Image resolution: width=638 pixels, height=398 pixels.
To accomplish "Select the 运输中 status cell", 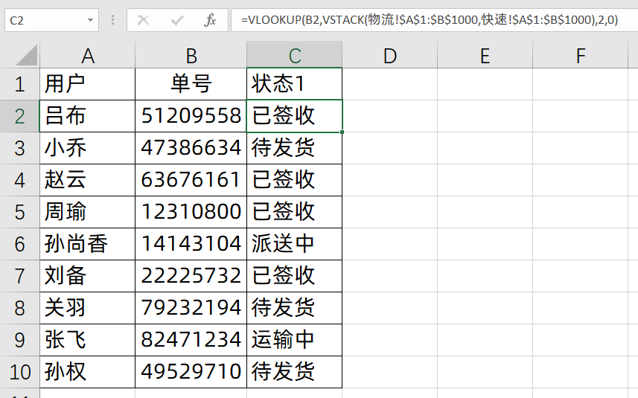I will point(295,340).
